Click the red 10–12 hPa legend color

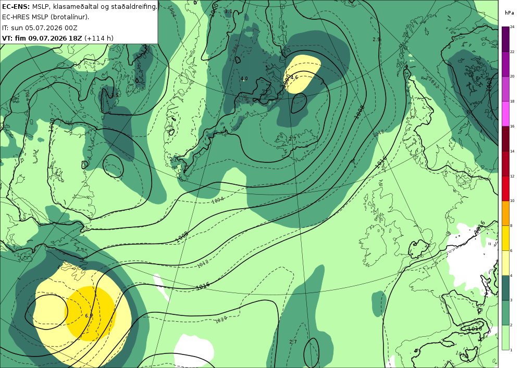pos(505,188)
